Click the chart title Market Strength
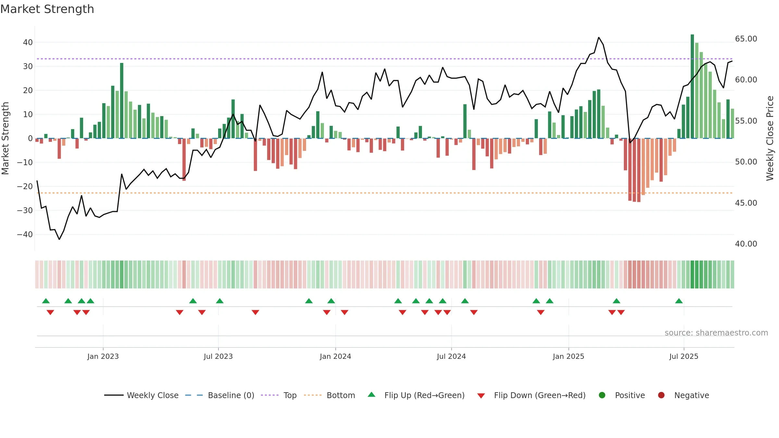The image size is (779, 438). pos(47,9)
